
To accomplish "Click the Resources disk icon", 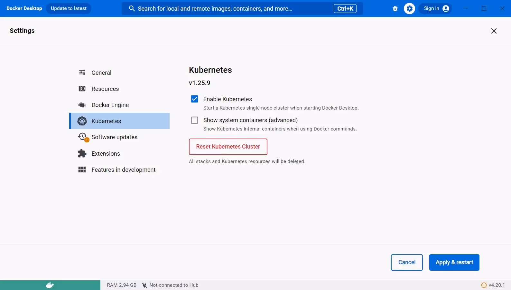I will 82,89.
